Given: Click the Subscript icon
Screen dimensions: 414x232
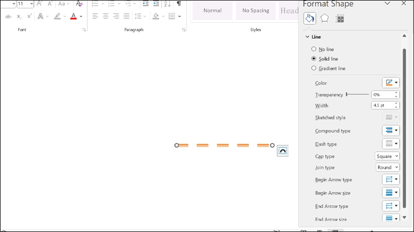Looking at the screenshot, I should (x=19, y=16).
